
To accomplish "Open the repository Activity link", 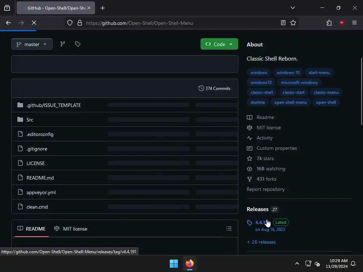I will (x=260, y=138).
